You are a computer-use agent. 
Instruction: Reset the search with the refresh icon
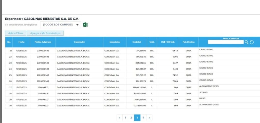point(252,42)
